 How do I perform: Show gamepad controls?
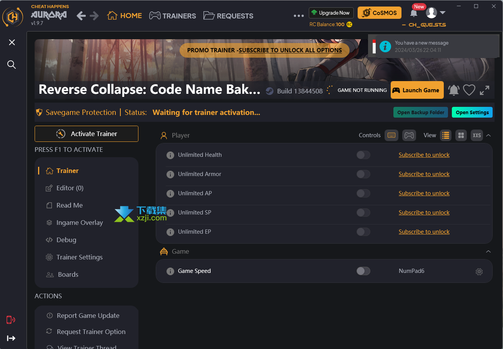coord(409,135)
